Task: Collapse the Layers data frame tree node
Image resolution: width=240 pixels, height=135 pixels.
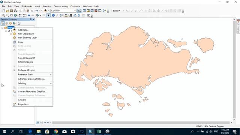Action: point(2,28)
